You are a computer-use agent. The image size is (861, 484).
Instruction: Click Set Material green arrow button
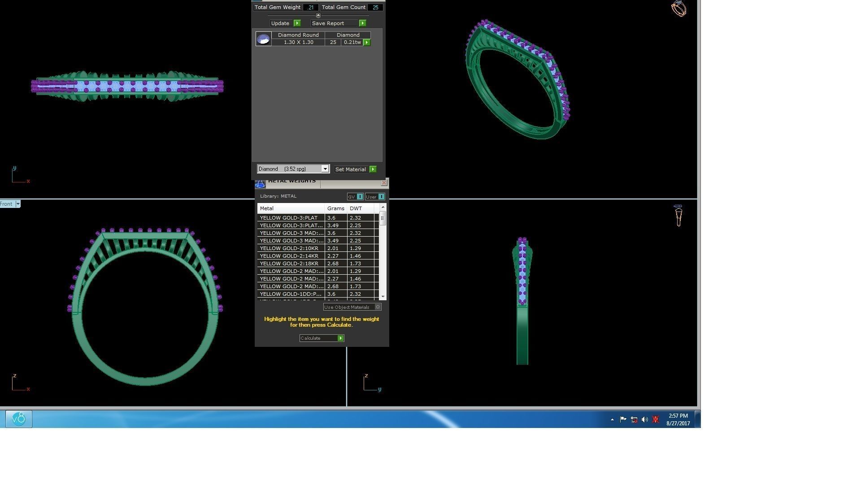click(x=373, y=169)
